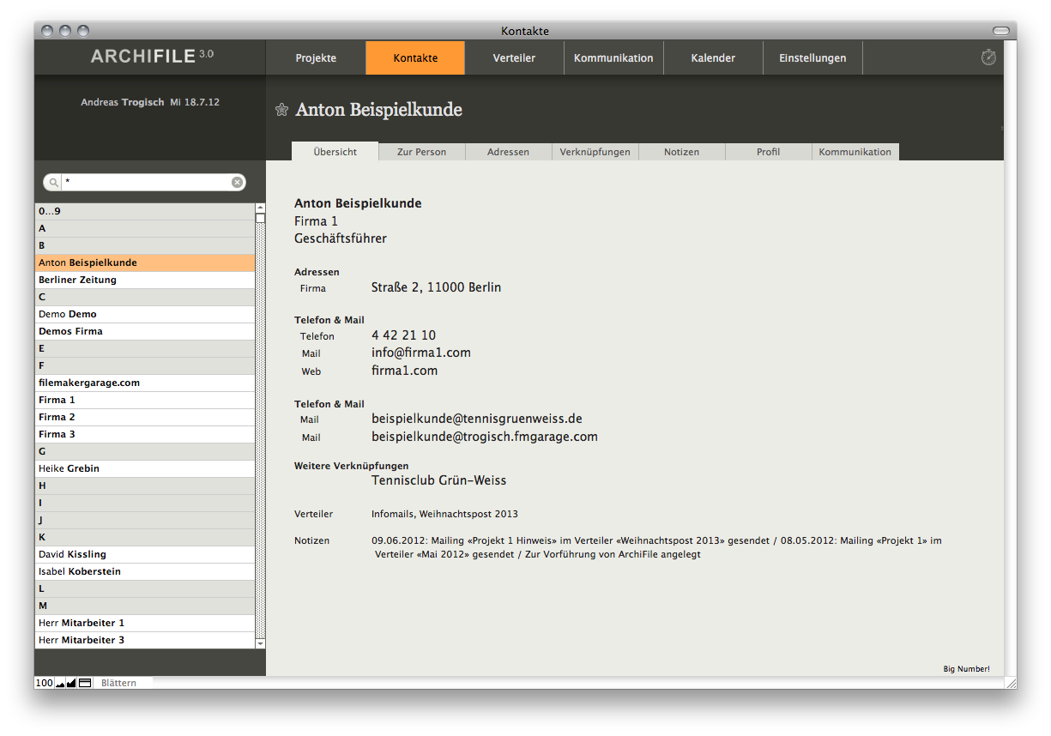Click the info@firma1.com email address

point(420,353)
